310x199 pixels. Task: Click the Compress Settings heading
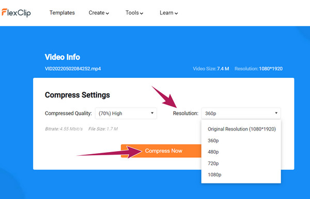pos(78,95)
